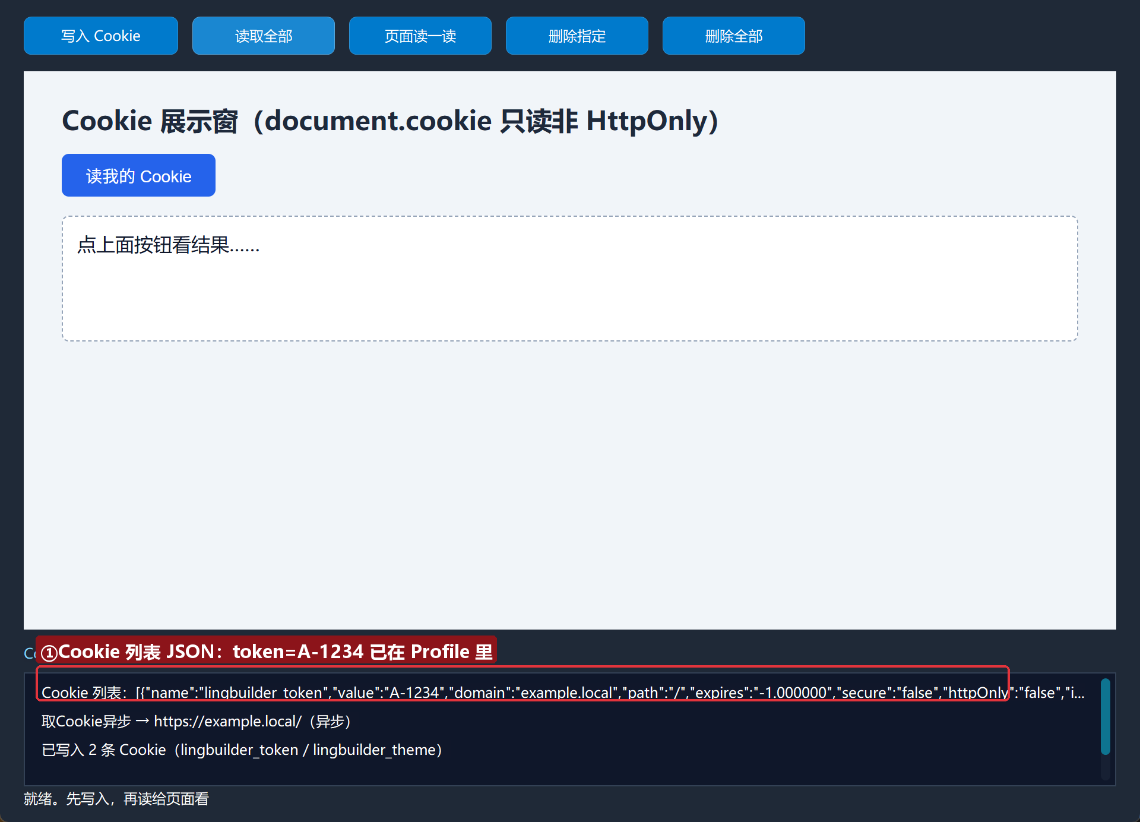Select the 读取全部 button
The height and width of the screenshot is (822, 1140).
click(264, 36)
